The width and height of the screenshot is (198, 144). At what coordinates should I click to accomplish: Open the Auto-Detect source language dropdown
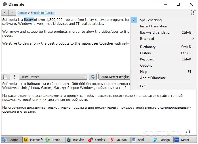(53, 77)
